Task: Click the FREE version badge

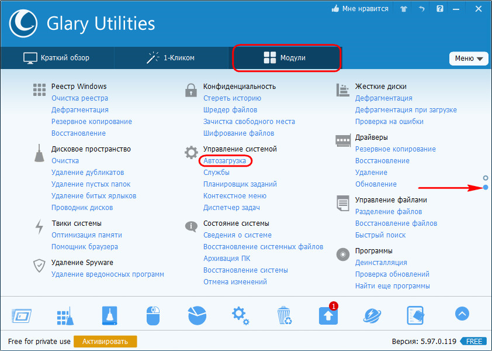Action: point(474,342)
